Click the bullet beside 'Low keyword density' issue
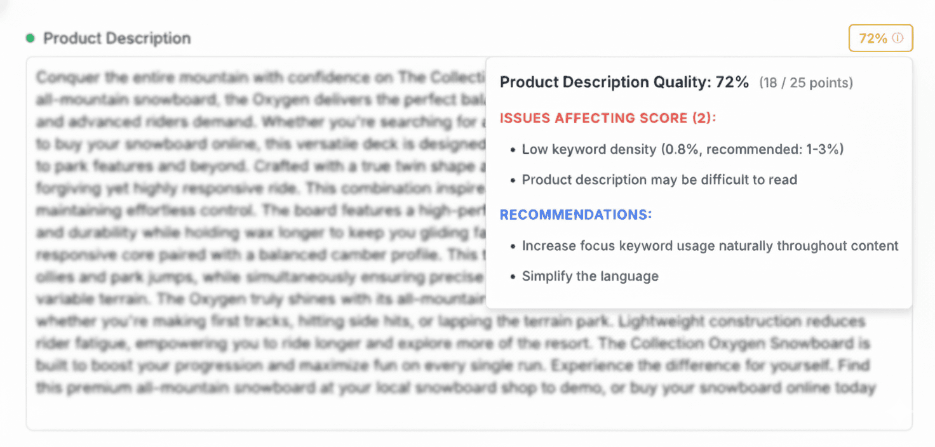 [513, 149]
